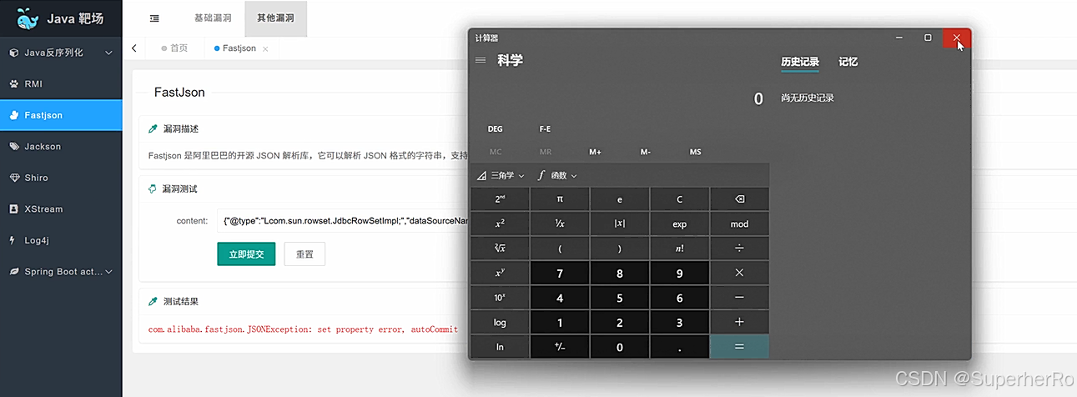This screenshot has width=1077, height=397.
Task: Click the Java 靶场 whale logo
Action: click(x=28, y=18)
